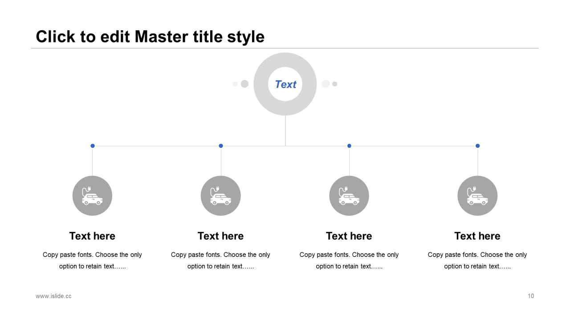The width and height of the screenshot is (570, 320).
Task: Click the third 'Text here' heading
Action: [x=349, y=236]
